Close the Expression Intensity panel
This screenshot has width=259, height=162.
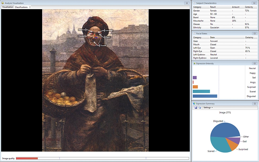tap(254, 63)
